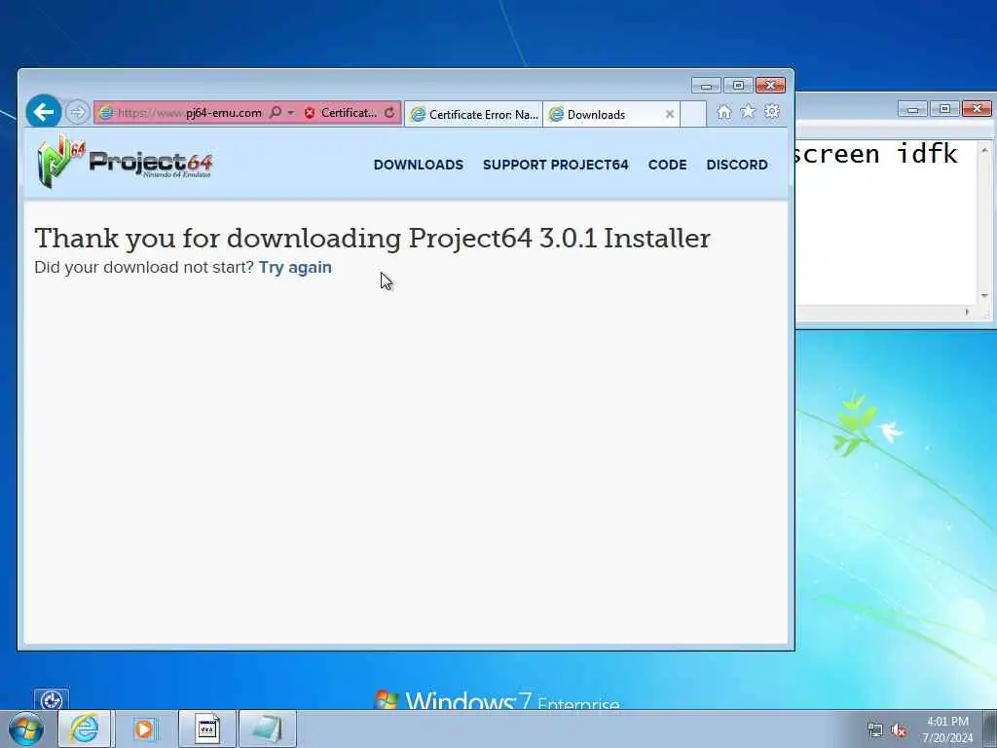
Task: Minimize the background Notepad window
Action: point(912,109)
